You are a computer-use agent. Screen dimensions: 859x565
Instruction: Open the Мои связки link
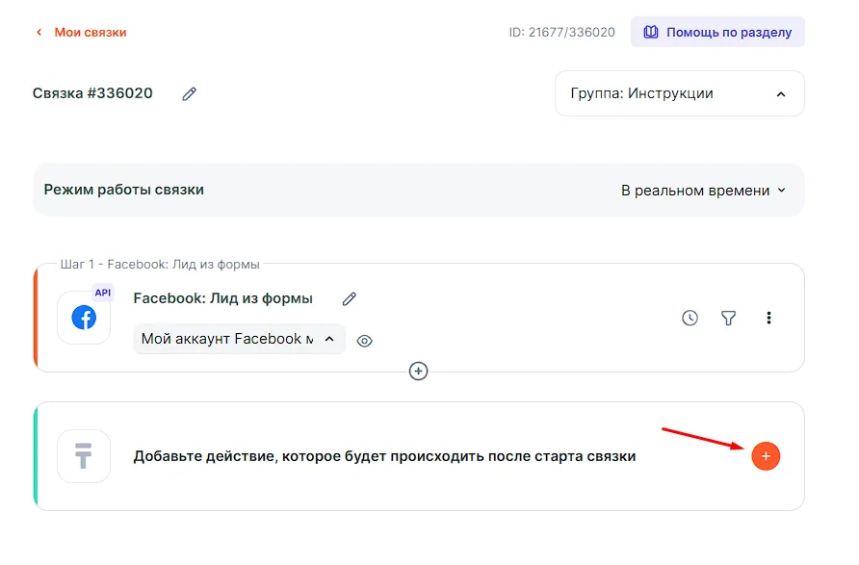[90, 33]
